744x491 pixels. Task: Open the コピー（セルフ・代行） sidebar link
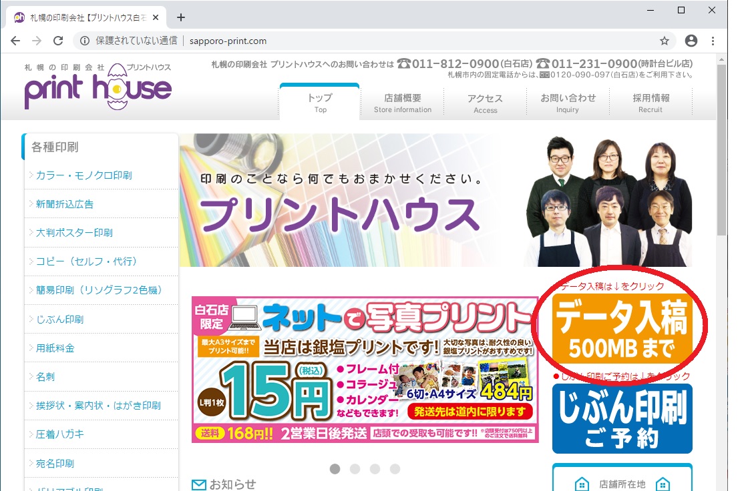[86, 261]
